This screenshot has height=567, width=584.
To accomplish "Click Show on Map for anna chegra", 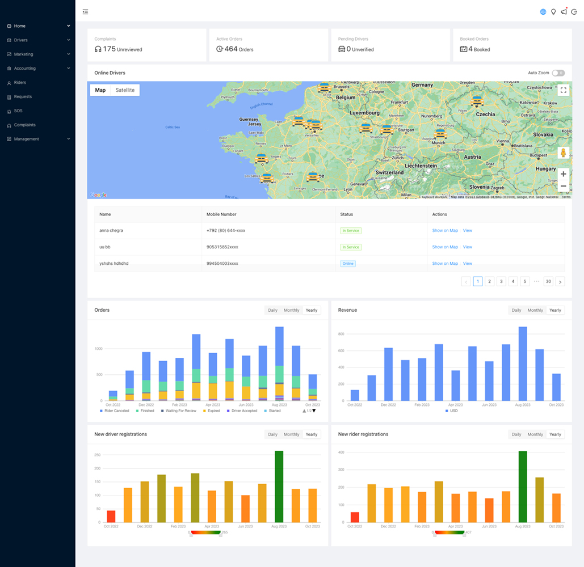I will click(444, 231).
